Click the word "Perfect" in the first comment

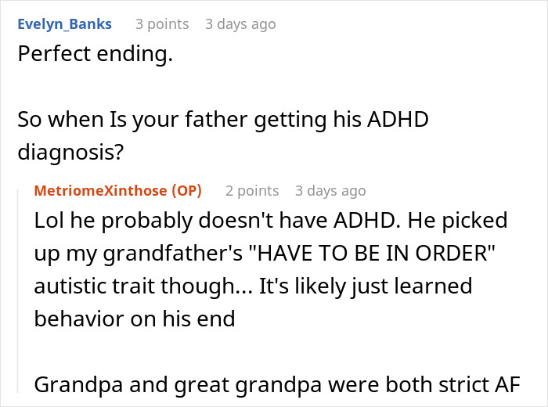(x=52, y=57)
